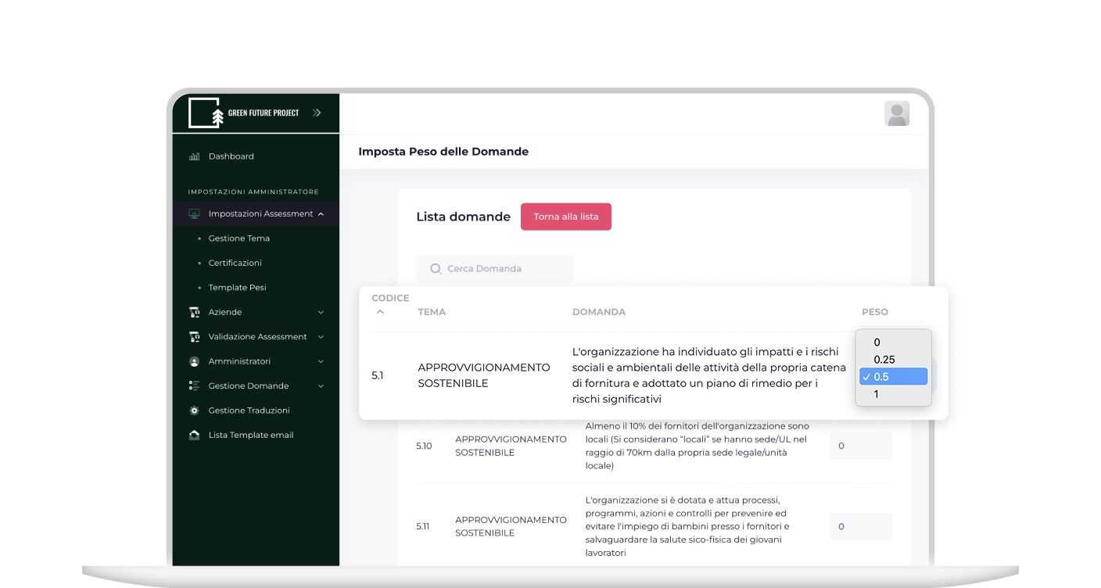The image size is (1101, 588).
Task: Click the Lista domande heading
Action: tap(463, 217)
